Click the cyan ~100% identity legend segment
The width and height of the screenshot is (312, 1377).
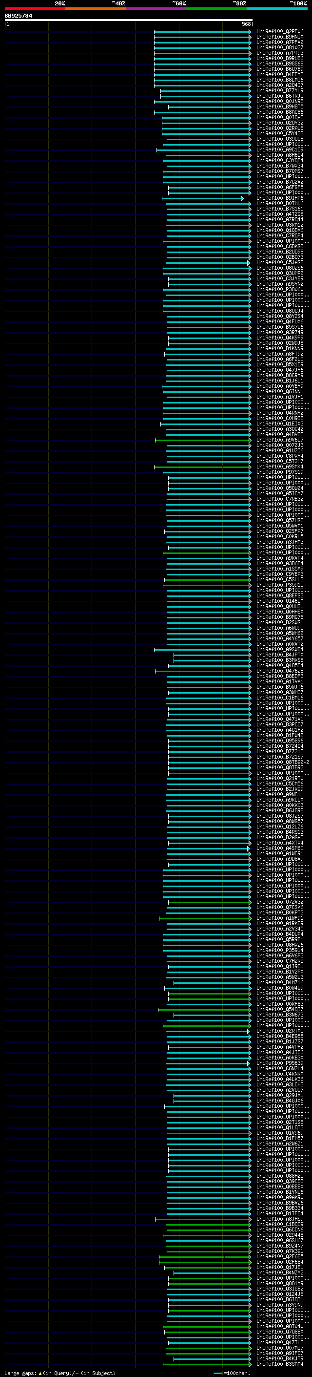(277, 9)
